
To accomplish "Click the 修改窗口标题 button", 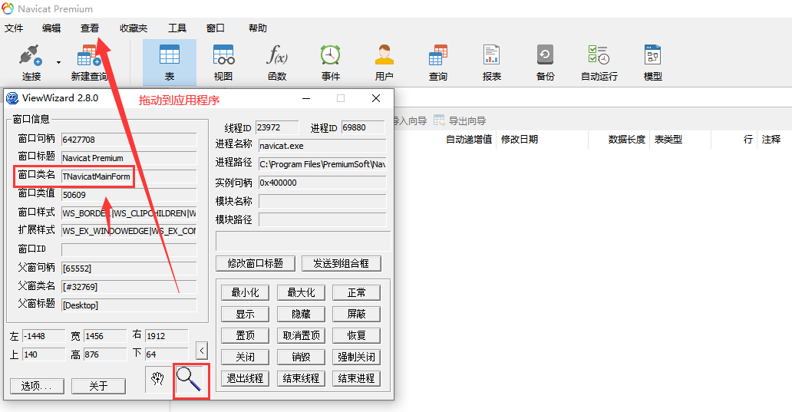I will 256,263.
